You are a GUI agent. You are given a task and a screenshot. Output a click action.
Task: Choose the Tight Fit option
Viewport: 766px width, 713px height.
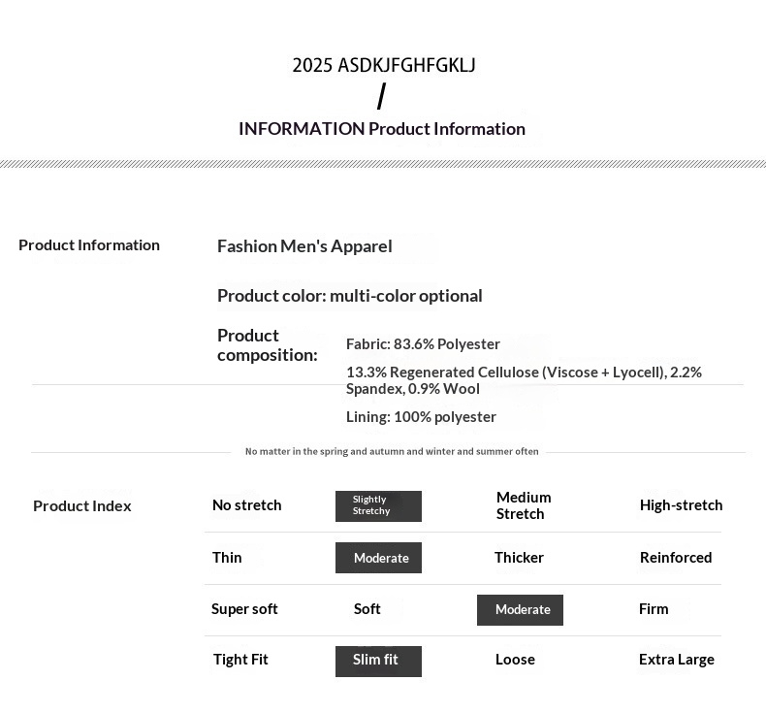(240, 660)
